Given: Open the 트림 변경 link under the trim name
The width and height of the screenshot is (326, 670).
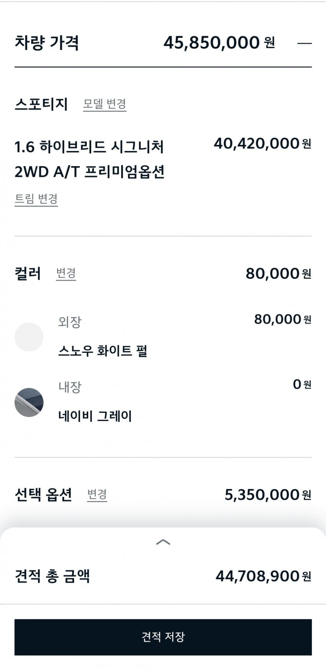Looking at the screenshot, I should pos(36,199).
